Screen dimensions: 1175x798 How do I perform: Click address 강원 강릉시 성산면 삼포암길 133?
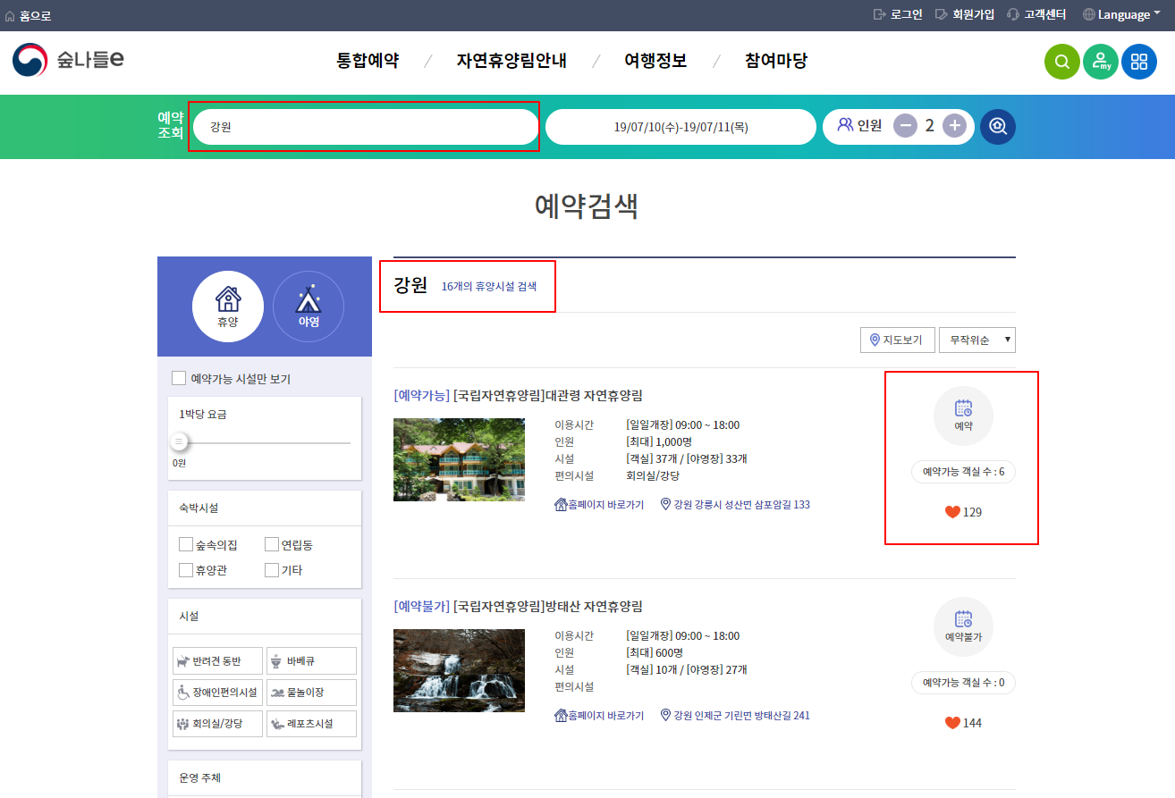[x=735, y=505]
